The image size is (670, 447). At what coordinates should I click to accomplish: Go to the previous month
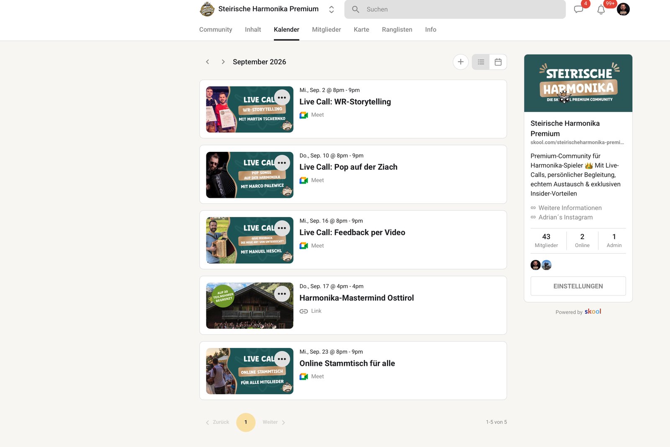pyautogui.click(x=207, y=62)
